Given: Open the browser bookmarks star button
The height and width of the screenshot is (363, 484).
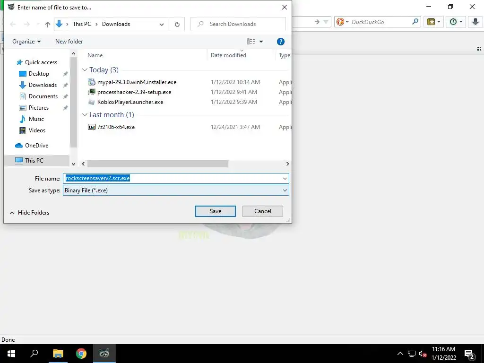Looking at the screenshot, I should tap(433, 22).
